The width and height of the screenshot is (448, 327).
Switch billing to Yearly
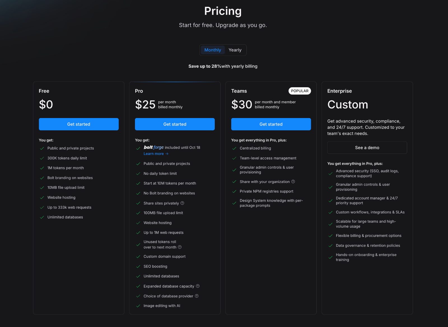235,50
